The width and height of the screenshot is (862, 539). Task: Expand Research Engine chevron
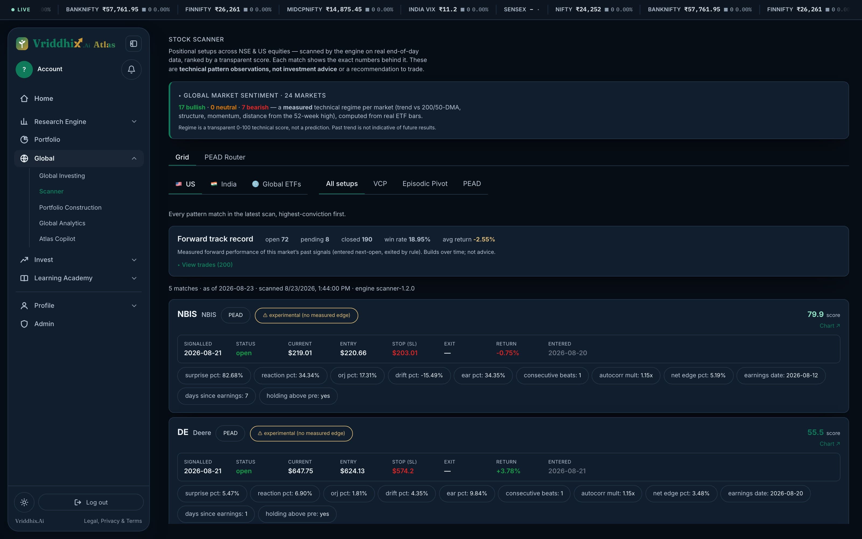[x=134, y=122]
